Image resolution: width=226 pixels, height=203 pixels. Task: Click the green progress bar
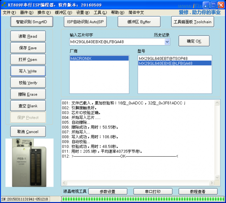pyautogui.click(x=143, y=199)
